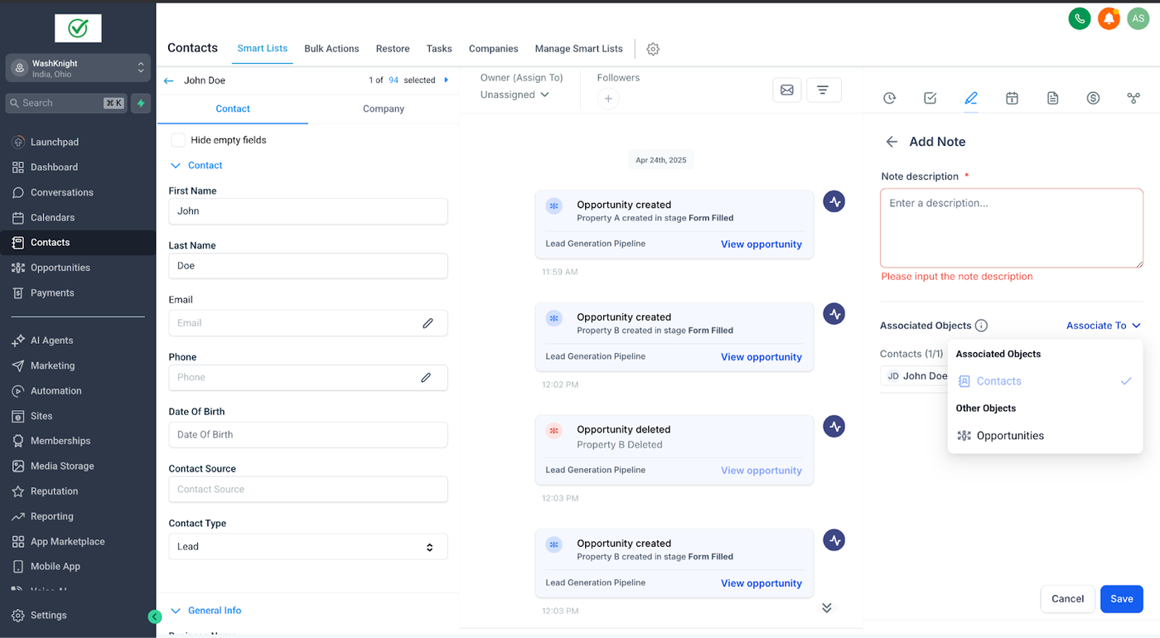Click the add follower plus icon

pos(607,99)
